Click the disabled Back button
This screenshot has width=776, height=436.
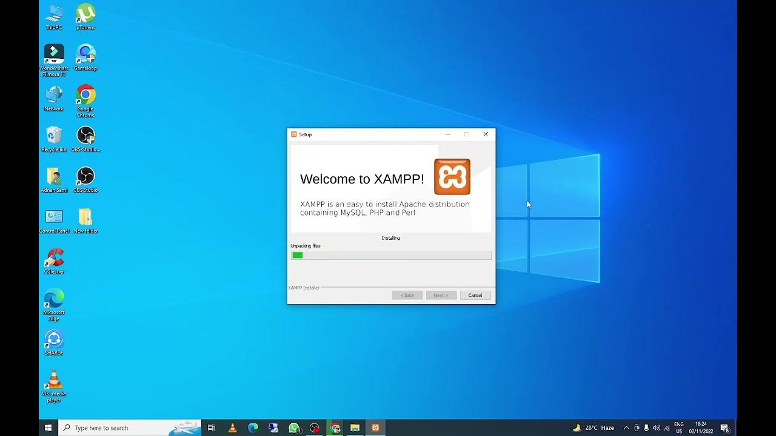(407, 295)
